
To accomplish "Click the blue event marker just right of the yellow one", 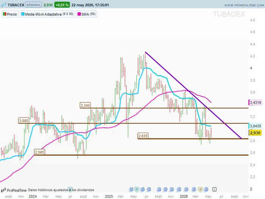I will pos(206,190).
